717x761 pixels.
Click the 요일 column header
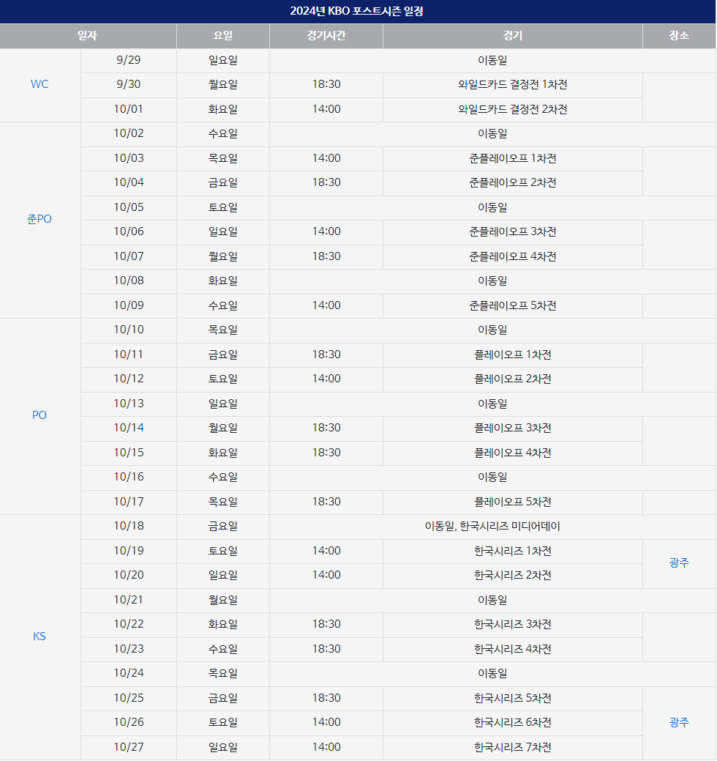pos(223,36)
